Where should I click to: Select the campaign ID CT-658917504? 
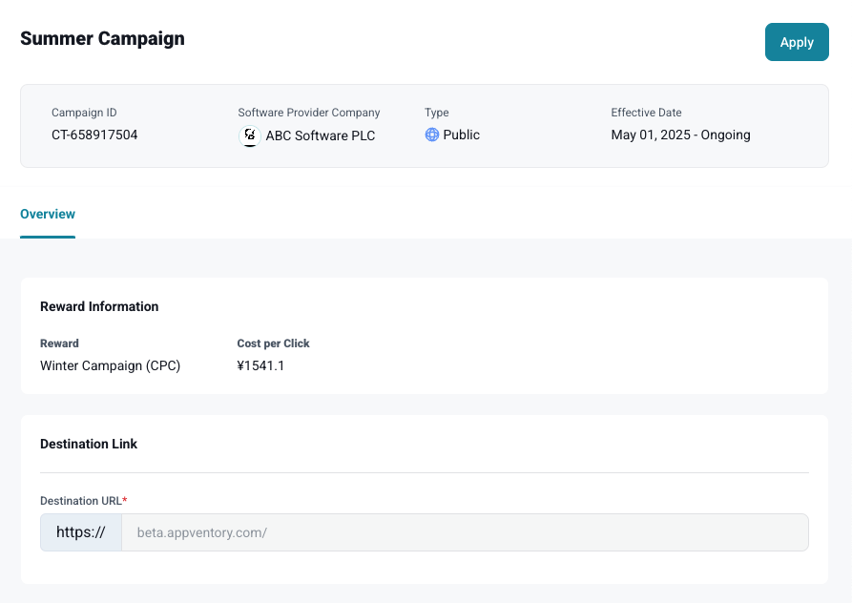point(94,135)
